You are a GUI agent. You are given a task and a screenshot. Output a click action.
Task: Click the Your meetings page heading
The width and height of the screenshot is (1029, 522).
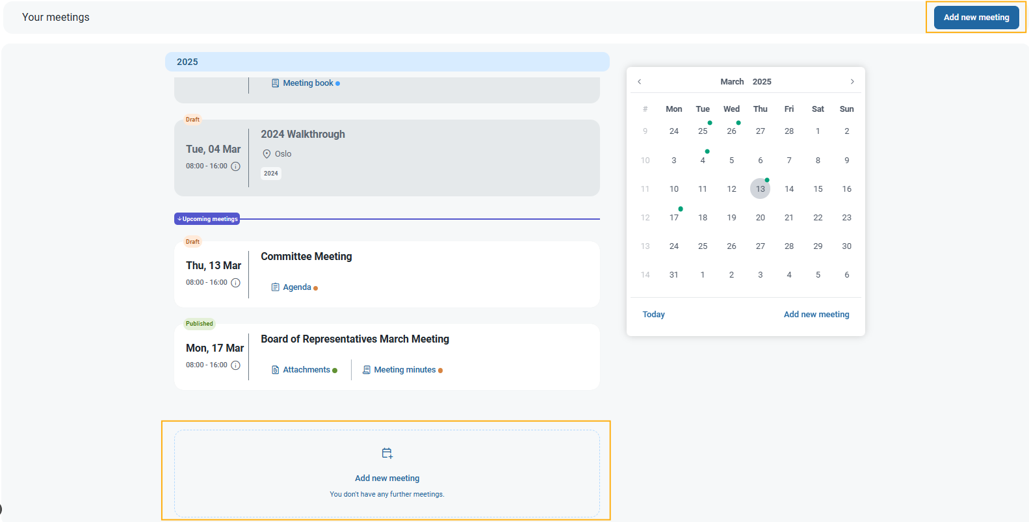56,18
